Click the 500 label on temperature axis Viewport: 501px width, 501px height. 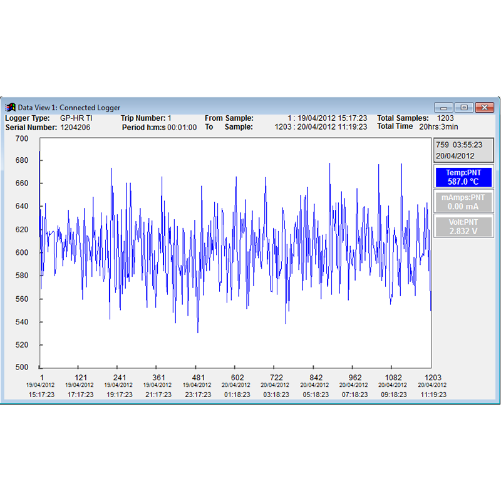22,367
